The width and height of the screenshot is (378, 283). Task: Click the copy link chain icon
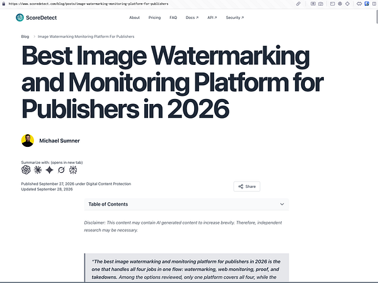click(298, 4)
